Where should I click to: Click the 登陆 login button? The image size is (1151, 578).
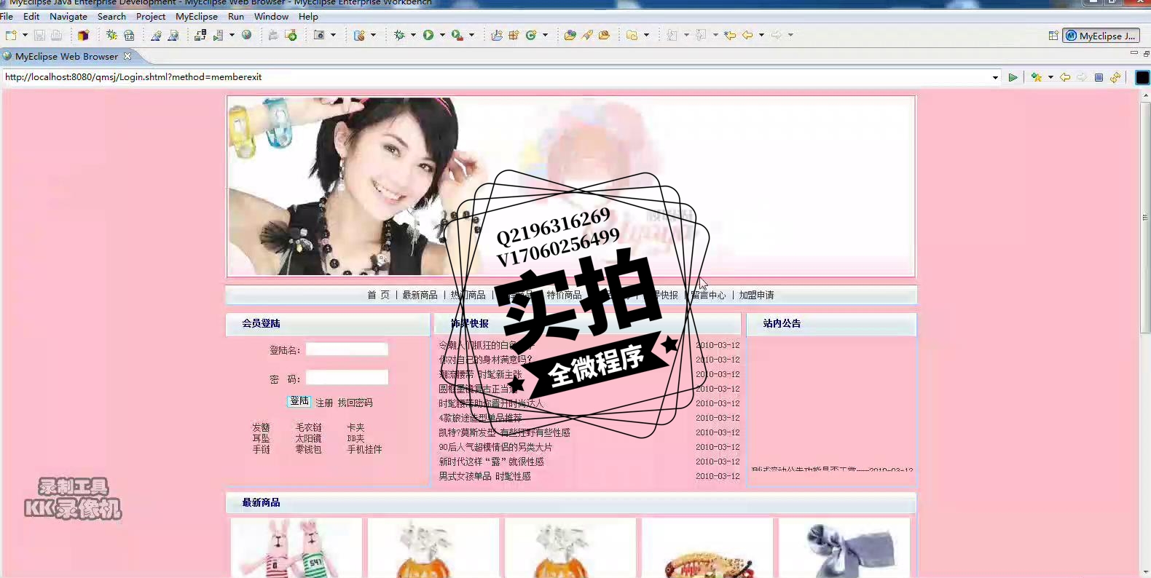pyautogui.click(x=299, y=401)
